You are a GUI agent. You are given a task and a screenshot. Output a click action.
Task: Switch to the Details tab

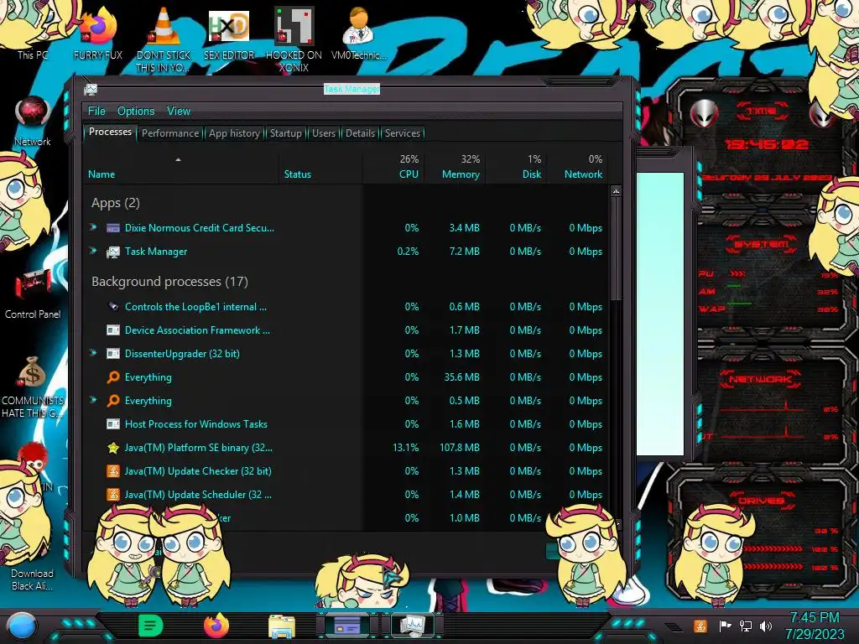(x=361, y=133)
